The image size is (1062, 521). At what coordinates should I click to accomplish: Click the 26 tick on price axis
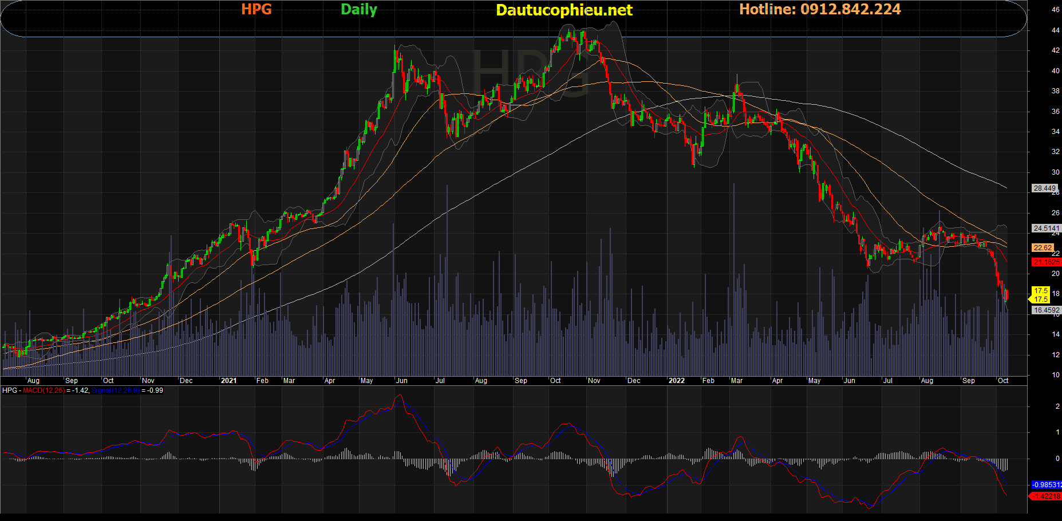point(1056,213)
